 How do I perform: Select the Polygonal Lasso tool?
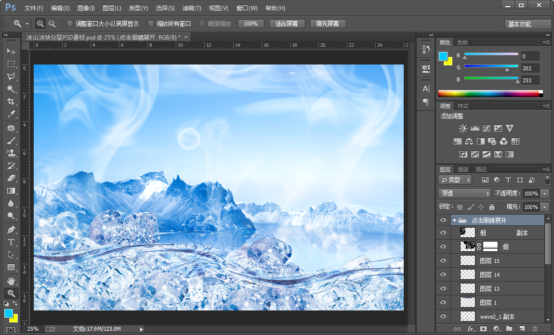pyautogui.click(x=11, y=76)
